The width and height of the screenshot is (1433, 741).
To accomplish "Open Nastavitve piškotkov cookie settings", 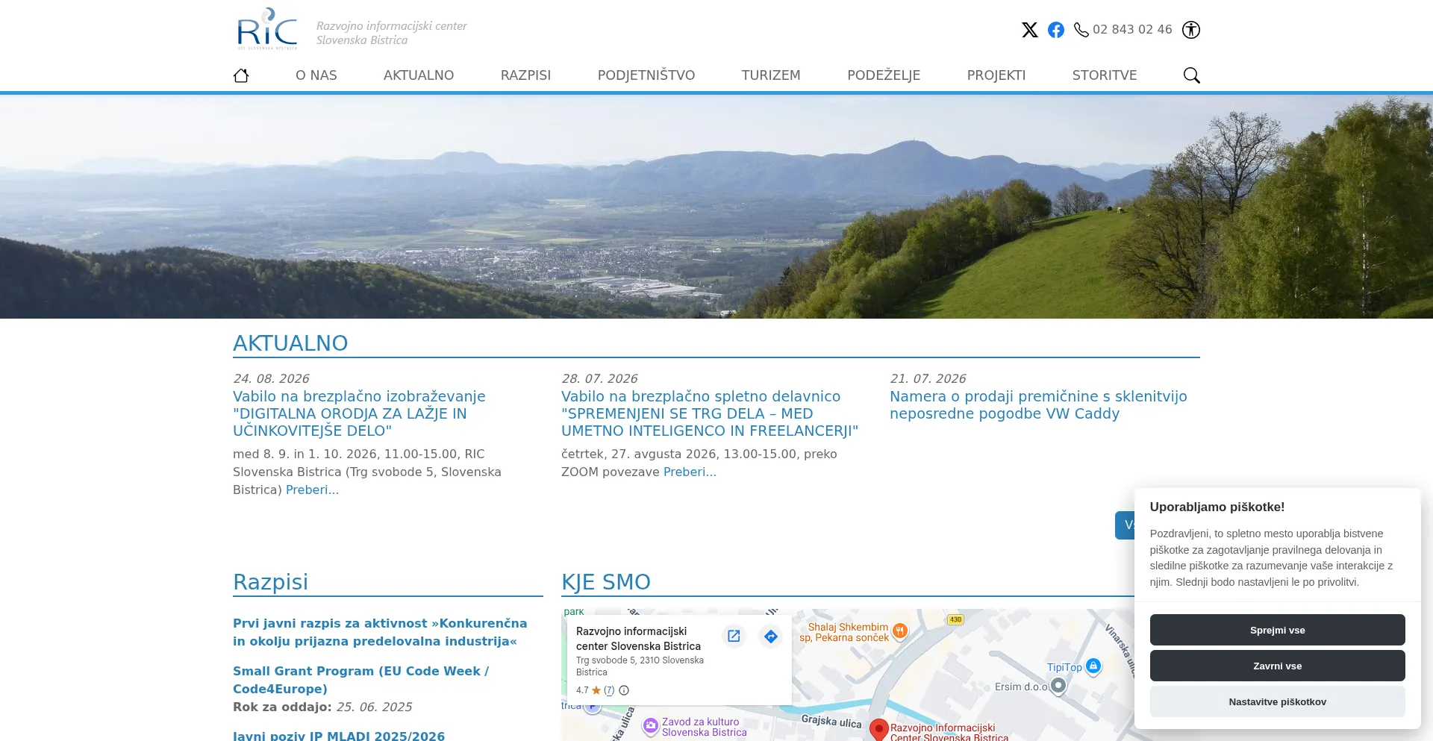I will pyautogui.click(x=1278, y=701).
